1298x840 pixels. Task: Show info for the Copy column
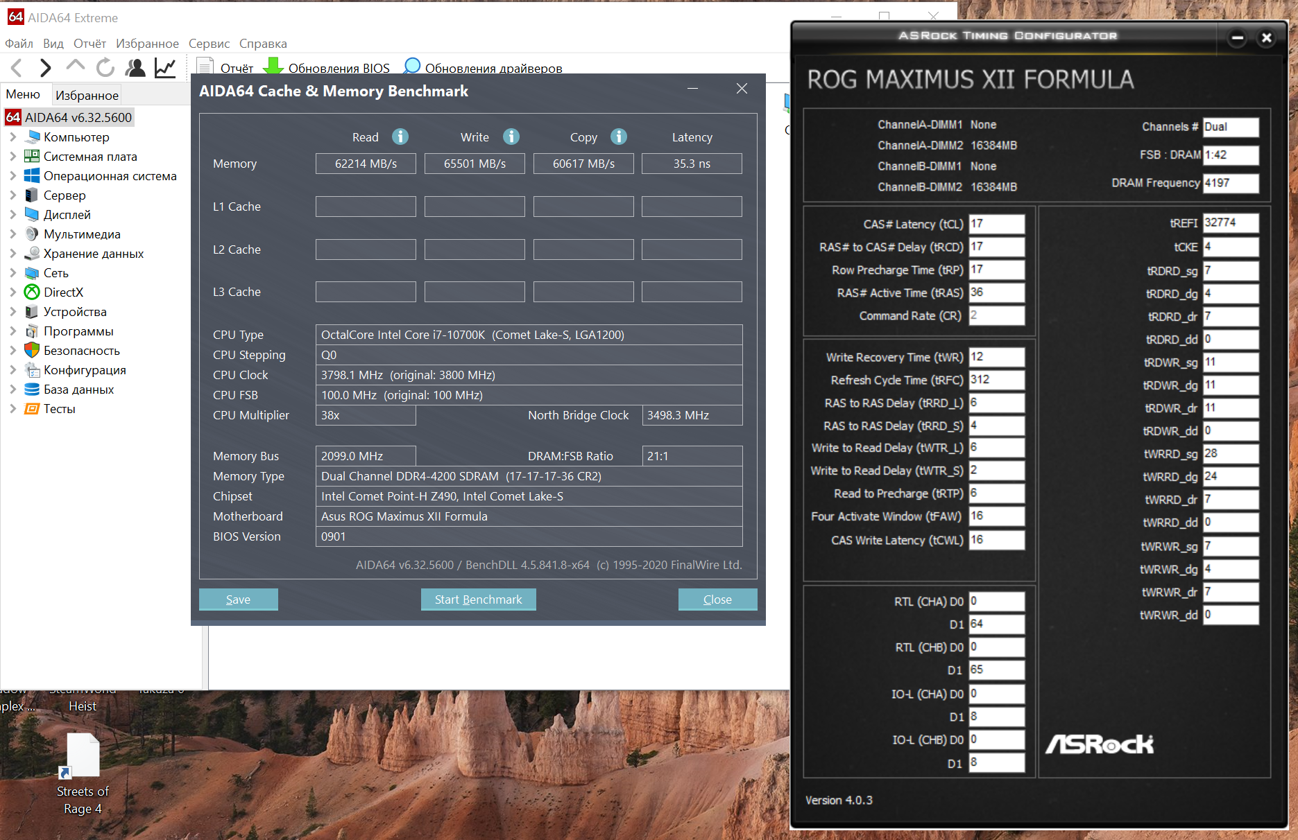tap(619, 137)
